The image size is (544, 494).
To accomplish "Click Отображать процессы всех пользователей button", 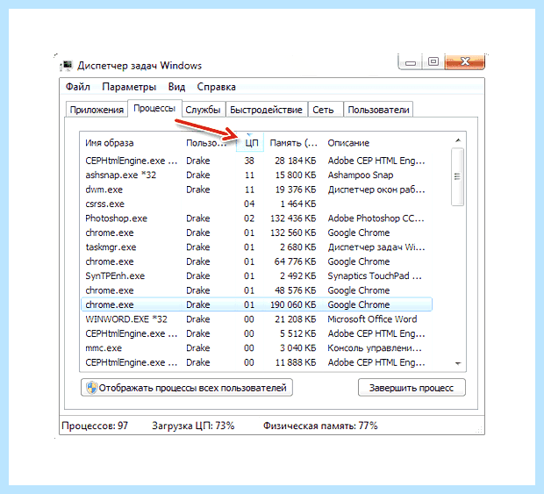I will tap(187, 388).
